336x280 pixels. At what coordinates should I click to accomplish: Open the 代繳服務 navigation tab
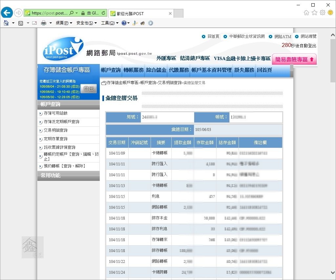tap(179, 70)
